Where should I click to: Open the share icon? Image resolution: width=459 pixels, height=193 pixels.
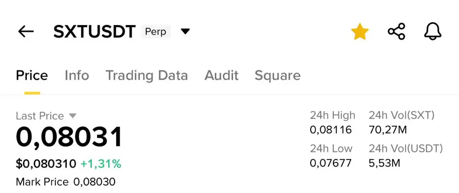pyautogui.click(x=396, y=31)
